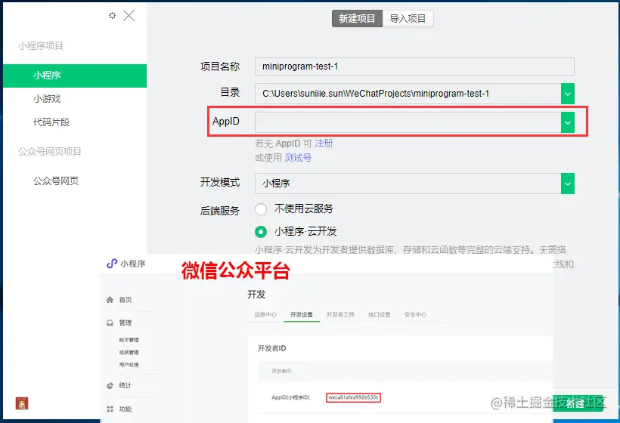Click the 开发模式 field showing 小程序

click(x=408, y=184)
